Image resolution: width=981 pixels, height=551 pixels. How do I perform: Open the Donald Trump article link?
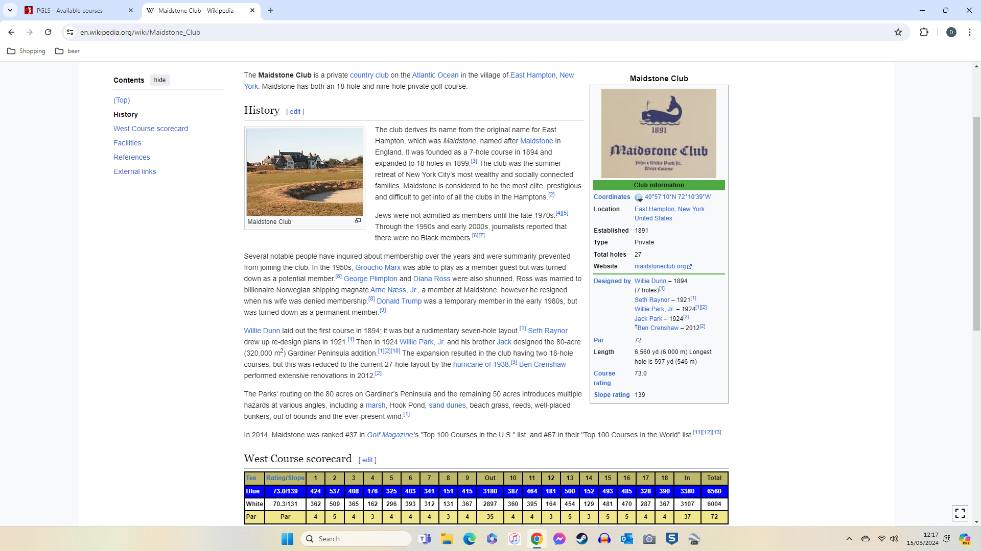[x=399, y=301]
